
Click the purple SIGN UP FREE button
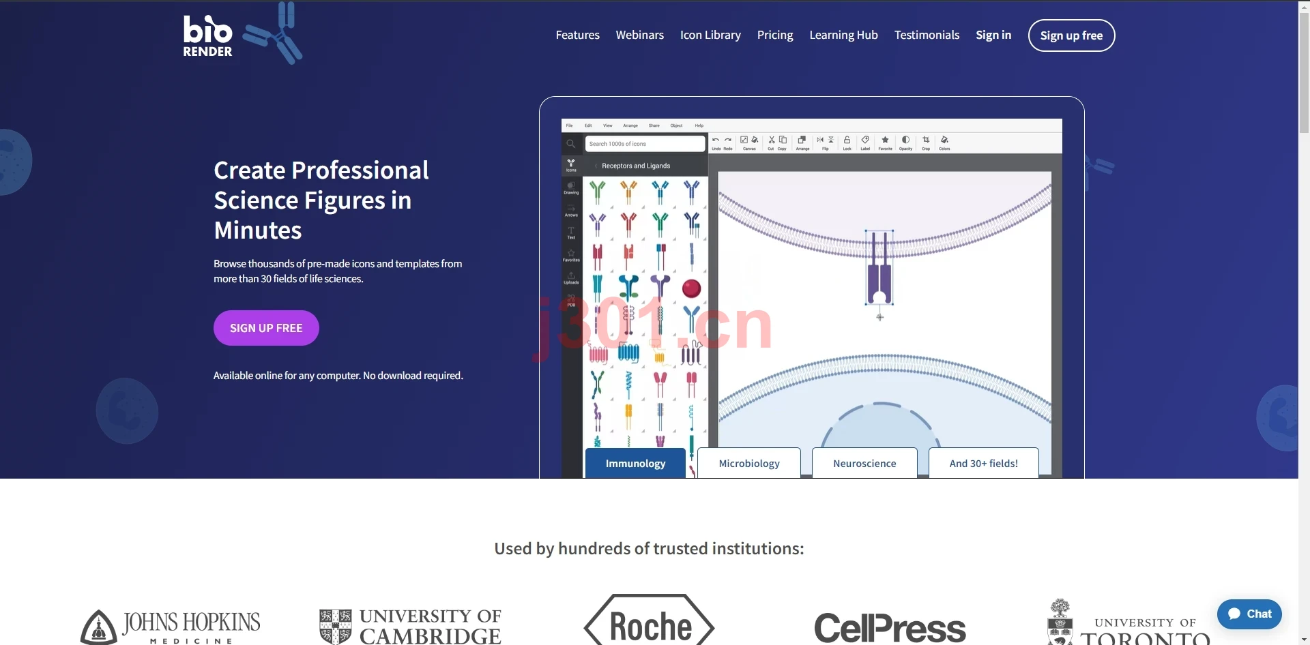click(266, 328)
